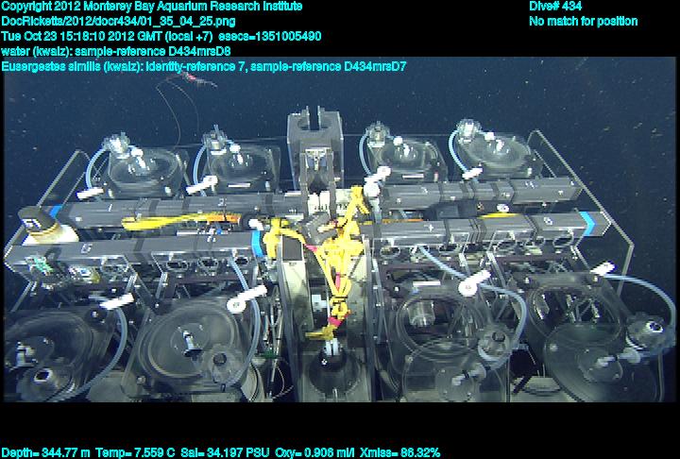
Task: Click the Xmiss= 86.32% readout
Action: pos(400,453)
